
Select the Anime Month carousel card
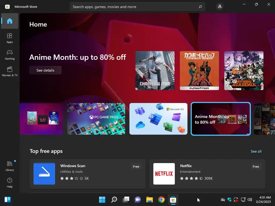[x=221, y=119]
